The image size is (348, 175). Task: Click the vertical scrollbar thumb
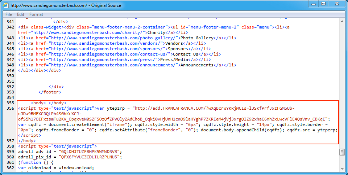coord(342,152)
